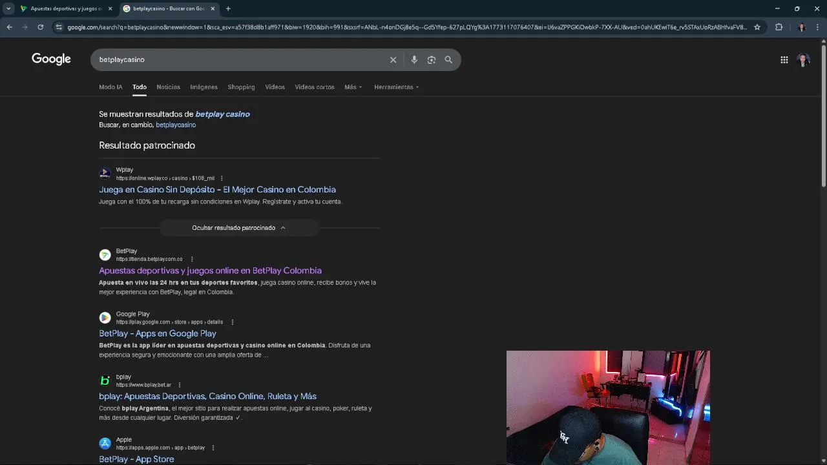This screenshot has height=465, width=827.
Task: Switch to Shopping tab
Action: coord(241,87)
